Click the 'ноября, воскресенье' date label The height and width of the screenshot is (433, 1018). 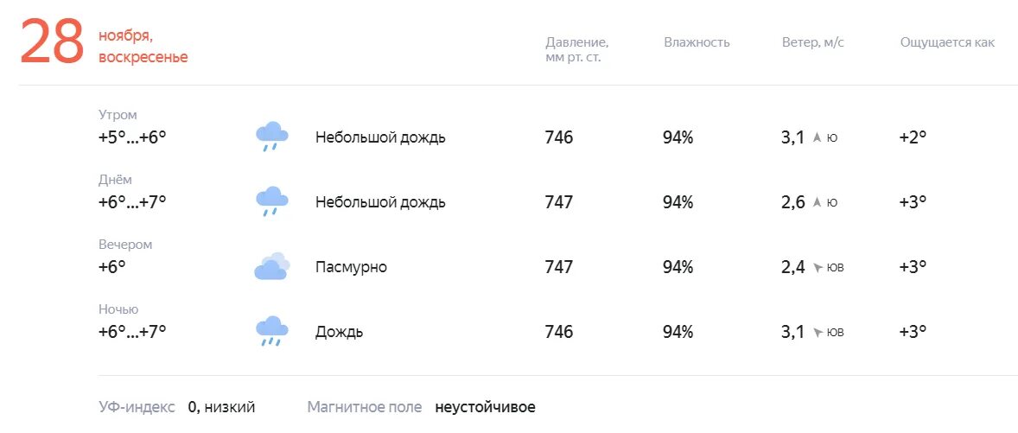click(143, 47)
